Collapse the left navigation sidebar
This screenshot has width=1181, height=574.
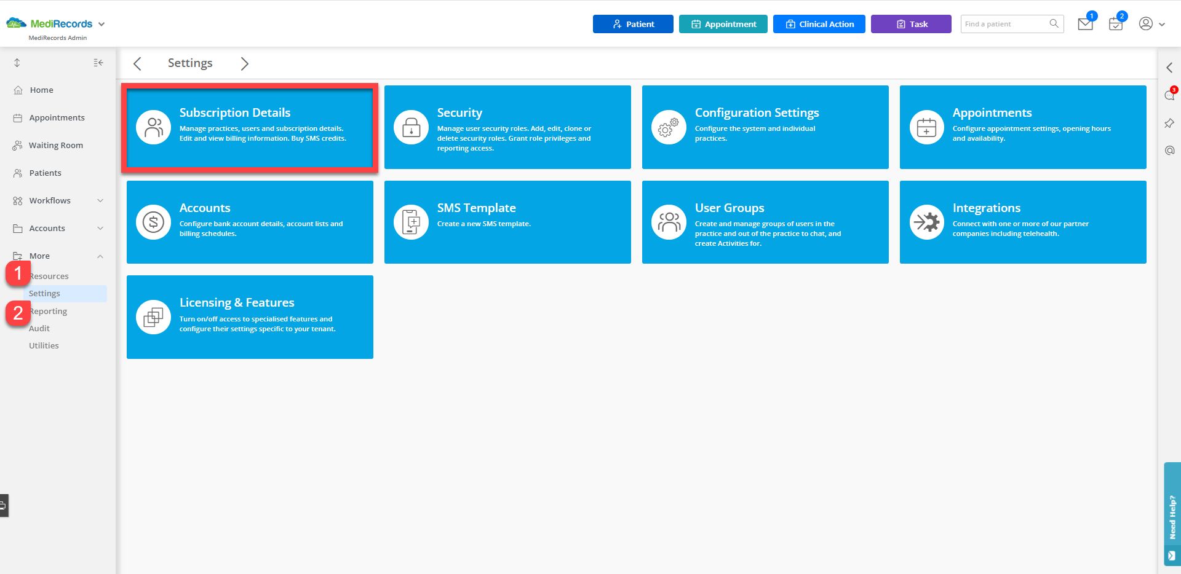(x=98, y=62)
